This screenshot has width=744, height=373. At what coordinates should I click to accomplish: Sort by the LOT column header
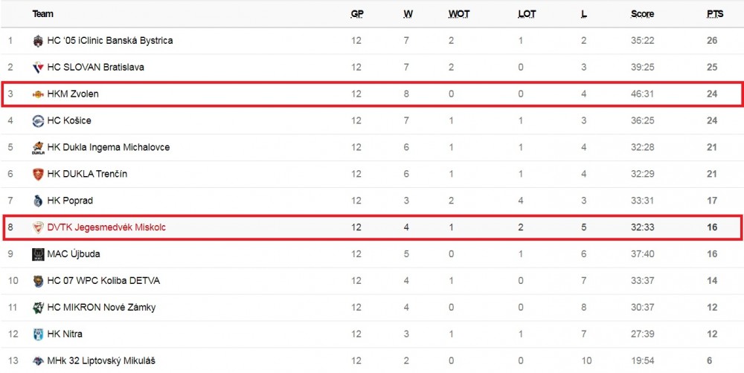[527, 14]
